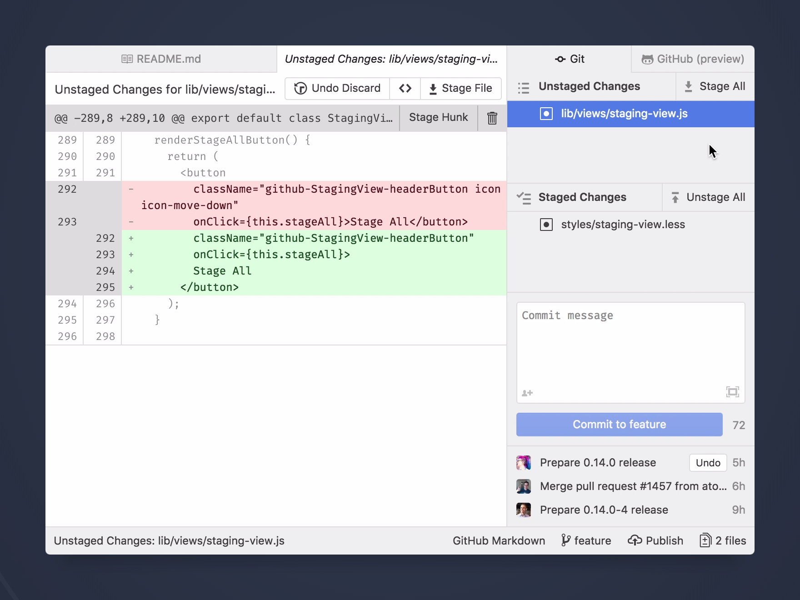
Task: Click Unstage All button
Action: point(709,197)
